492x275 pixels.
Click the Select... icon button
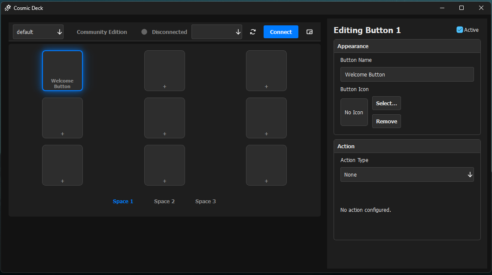coord(386,103)
